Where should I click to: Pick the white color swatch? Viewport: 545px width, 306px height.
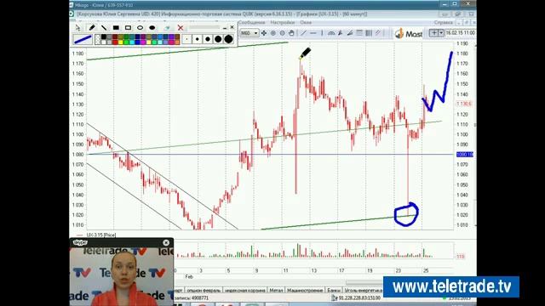click(x=104, y=42)
